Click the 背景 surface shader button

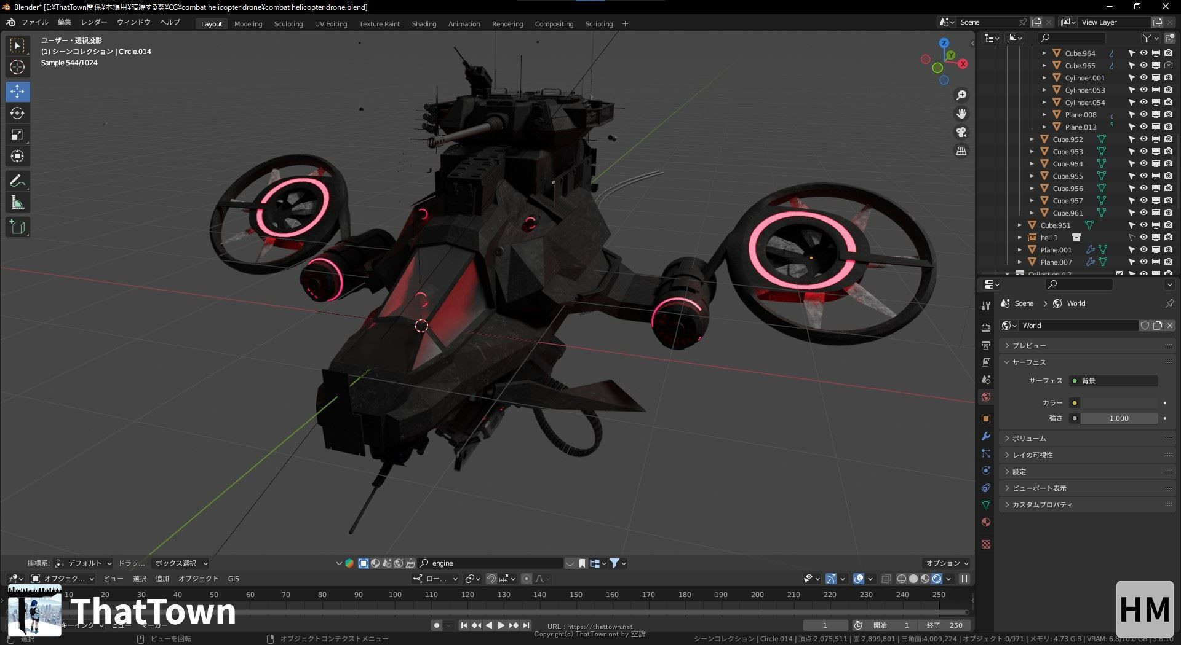tap(1113, 381)
